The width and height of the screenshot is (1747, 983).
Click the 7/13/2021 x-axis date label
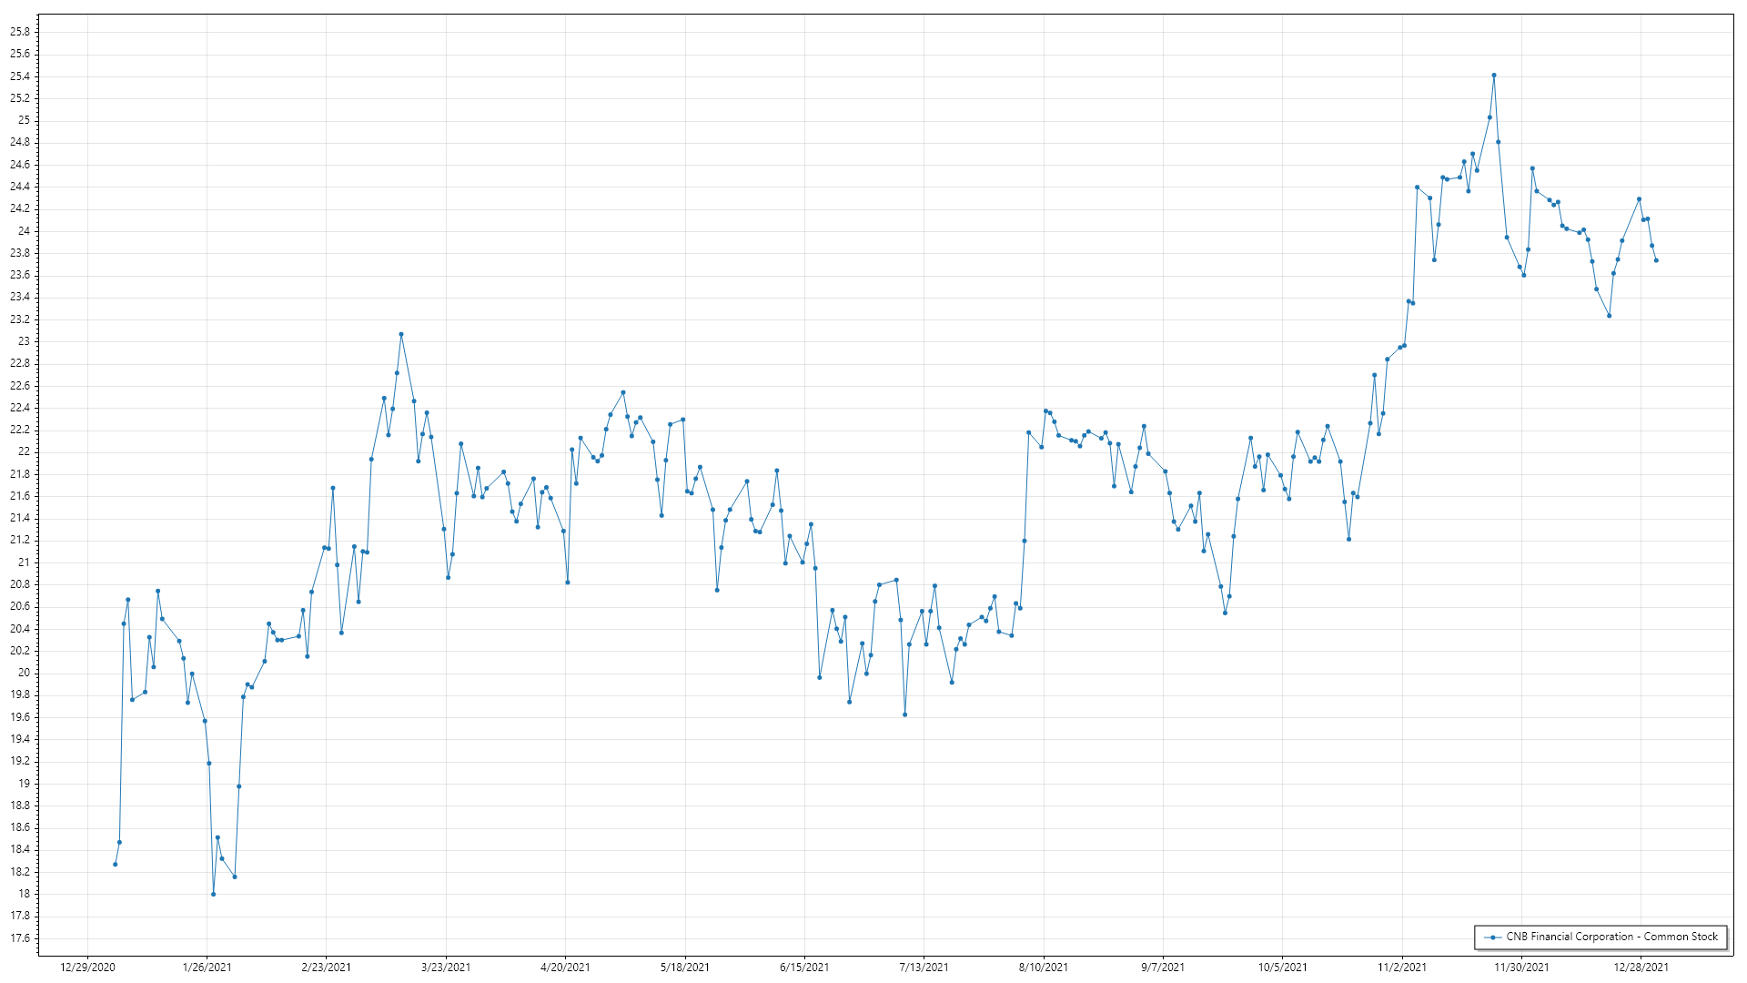[924, 967]
